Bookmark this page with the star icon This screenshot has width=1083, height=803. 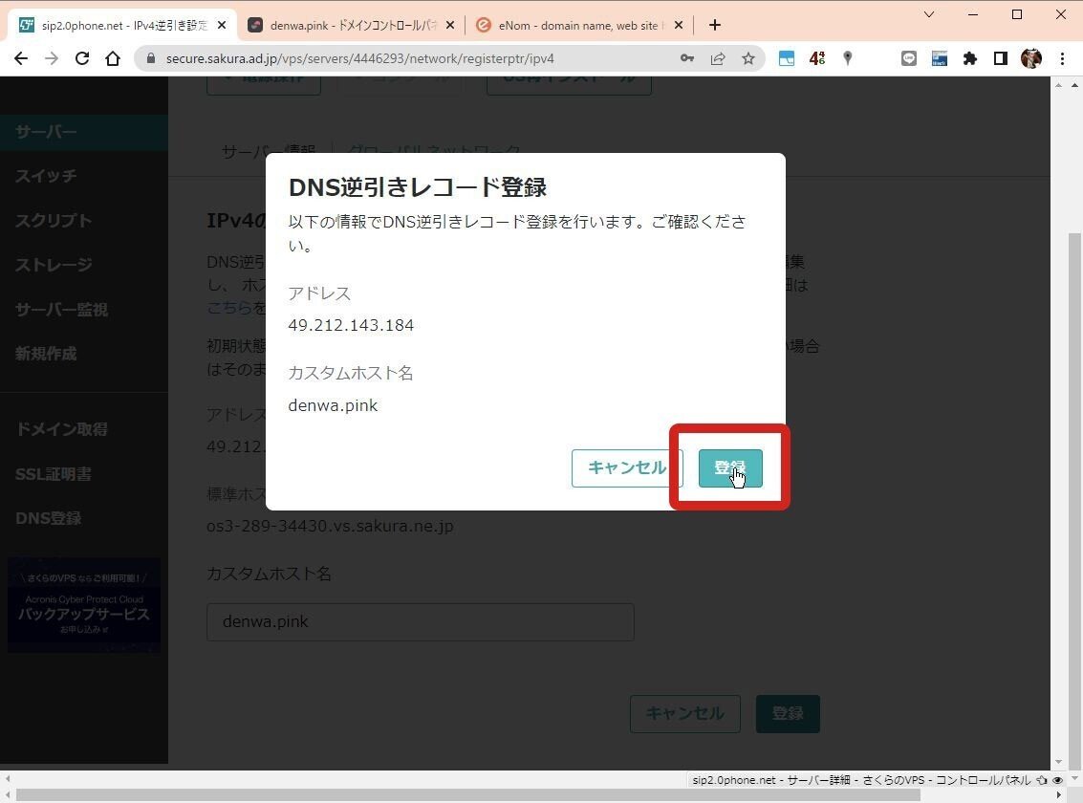click(748, 58)
